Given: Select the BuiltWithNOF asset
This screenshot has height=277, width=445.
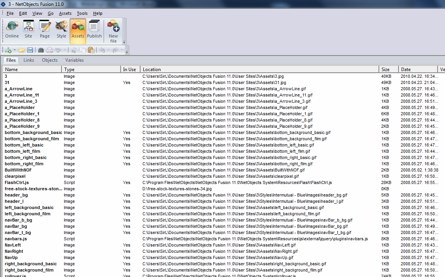Looking at the screenshot, I should (x=18, y=170).
